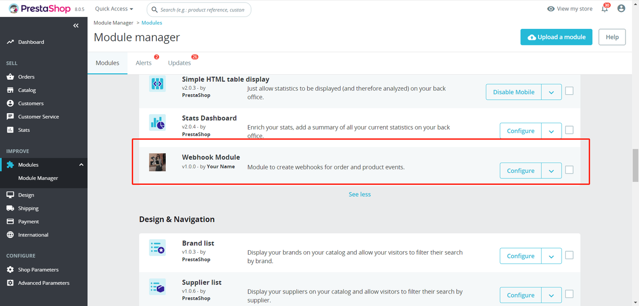Image resolution: width=639 pixels, height=306 pixels.
Task: Open Supplier list actions dropdown arrow
Action: coord(551,295)
